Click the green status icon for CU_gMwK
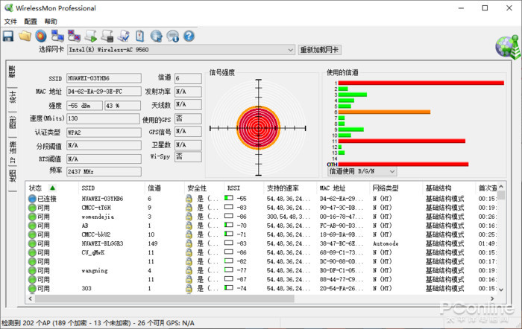 (x=32, y=252)
